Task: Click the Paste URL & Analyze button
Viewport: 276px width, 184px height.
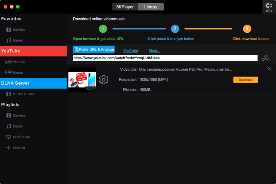Action: 94,49
